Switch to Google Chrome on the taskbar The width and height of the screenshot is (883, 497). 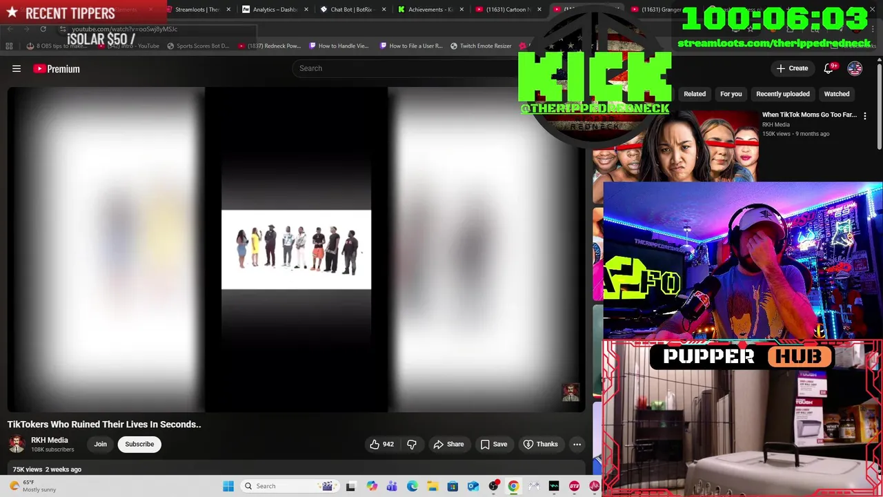pyautogui.click(x=513, y=486)
